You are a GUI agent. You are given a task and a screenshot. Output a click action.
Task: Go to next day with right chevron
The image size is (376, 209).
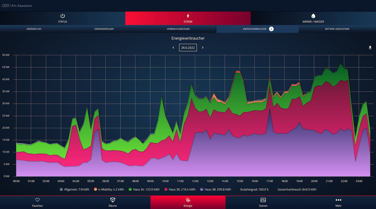click(x=202, y=48)
